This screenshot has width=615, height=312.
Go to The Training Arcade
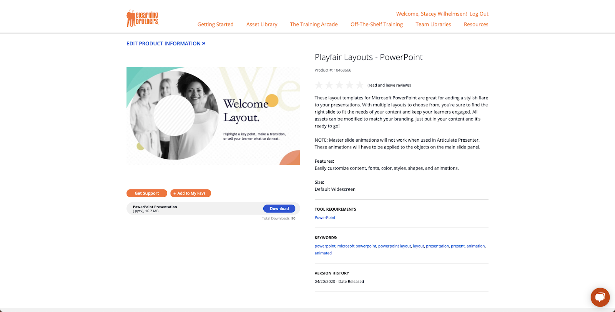pyautogui.click(x=314, y=24)
